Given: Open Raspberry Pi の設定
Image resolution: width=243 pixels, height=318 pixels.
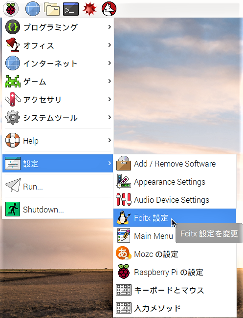Looking at the screenshot, I should click(175, 272).
